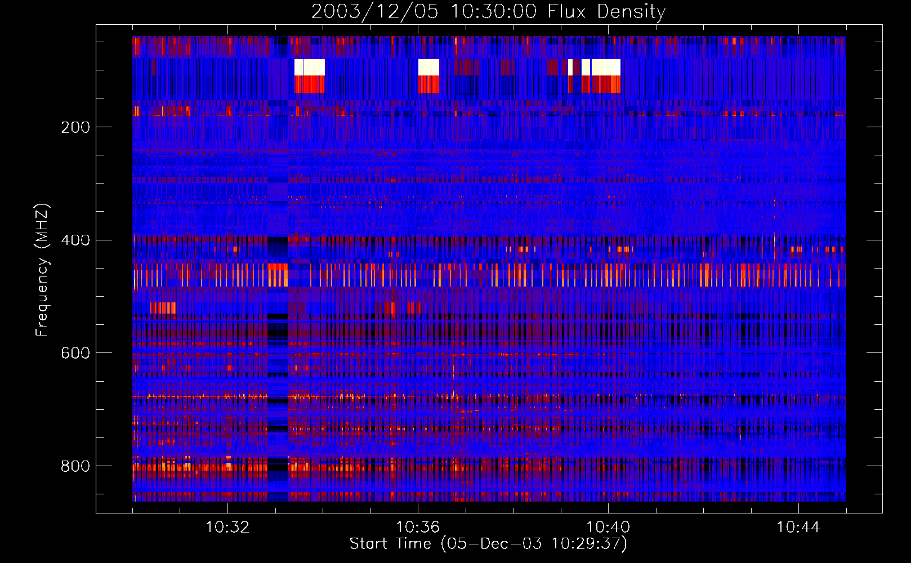Click the 'Start Time (05-Dec-03 10:29:37)' x-axis label
Screen dimensions: 911x563
[x=488, y=544]
